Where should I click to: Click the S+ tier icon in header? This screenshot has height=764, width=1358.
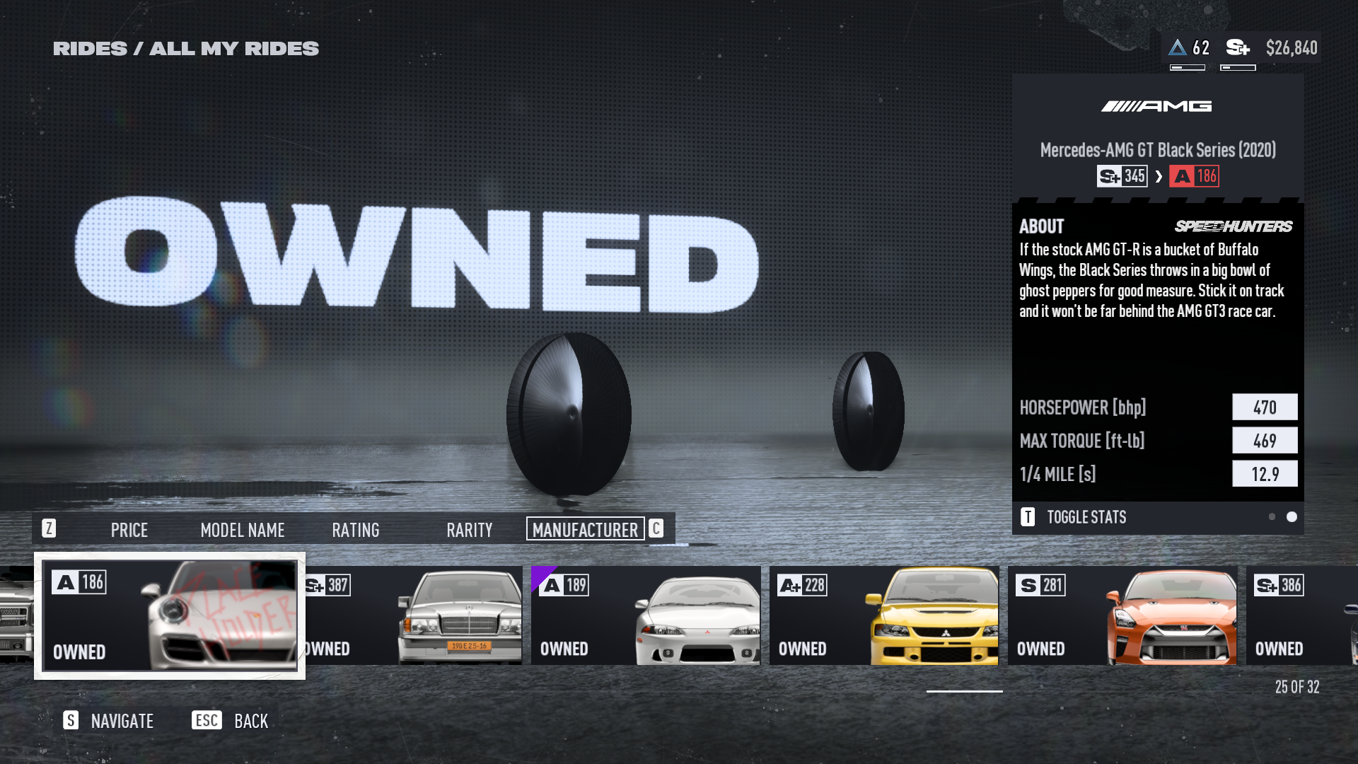point(1238,47)
